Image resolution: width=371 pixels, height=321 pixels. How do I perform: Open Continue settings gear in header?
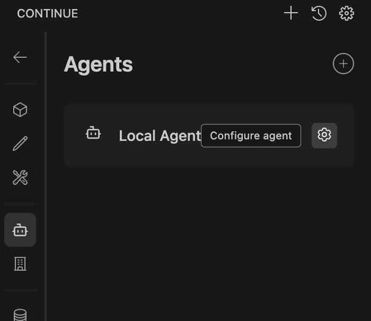click(x=347, y=13)
